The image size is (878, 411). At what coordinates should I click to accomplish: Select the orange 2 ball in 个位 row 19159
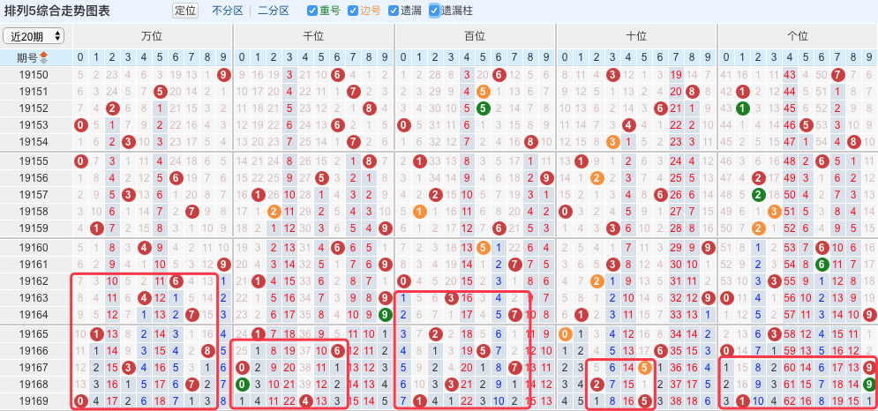[x=758, y=229]
